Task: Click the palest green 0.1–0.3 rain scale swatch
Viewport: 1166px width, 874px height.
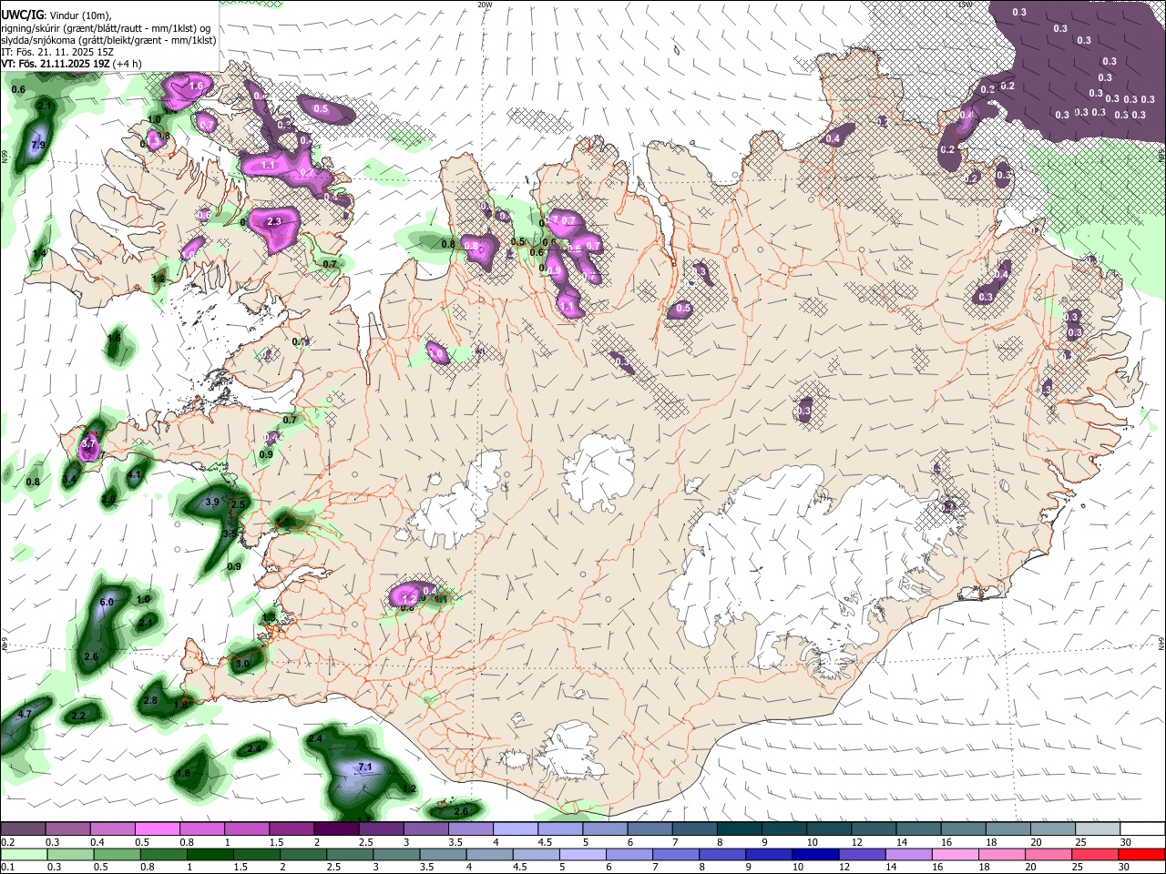Action: pos(23,854)
